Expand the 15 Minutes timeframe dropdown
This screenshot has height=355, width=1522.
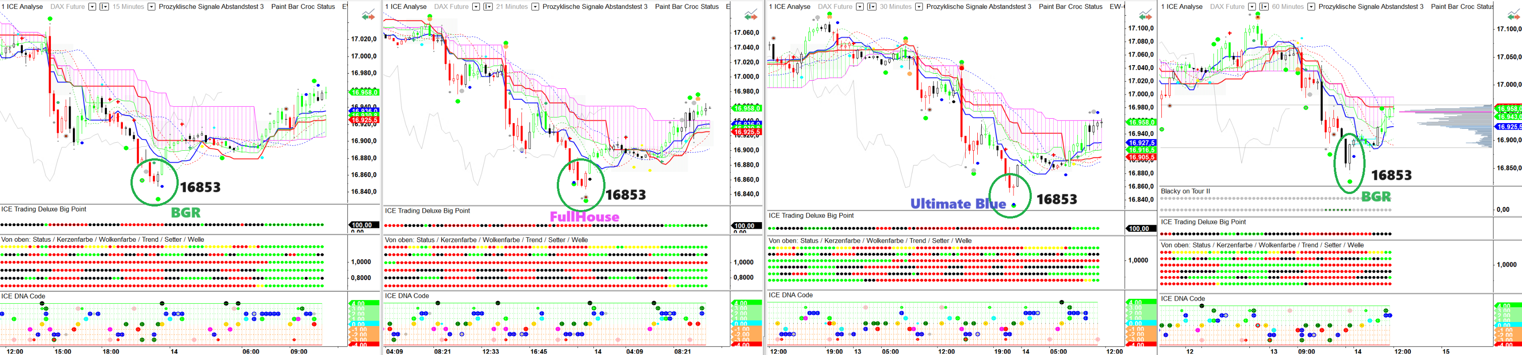(151, 7)
